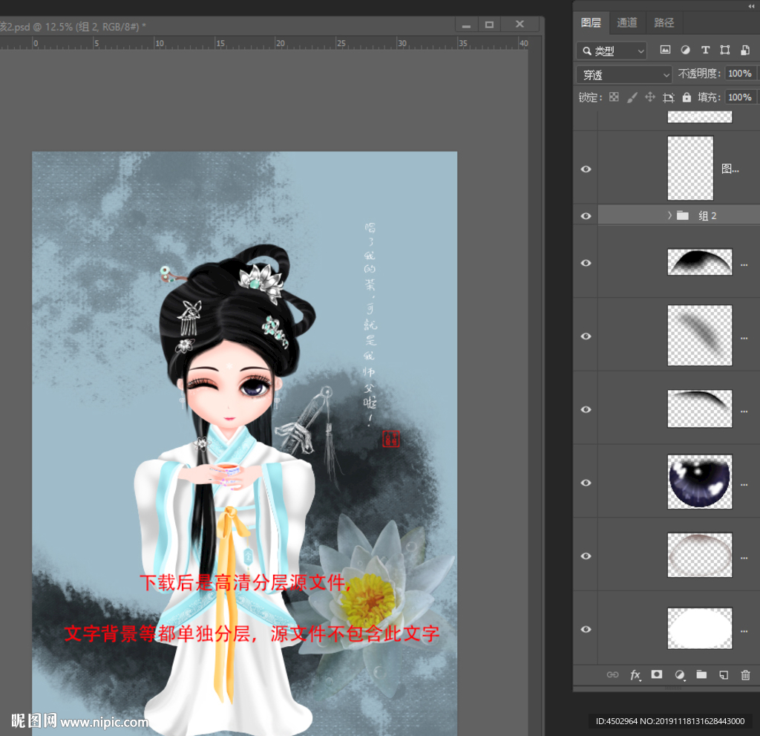Minimize the document window
This screenshot has height=736, width=760.
466,25
